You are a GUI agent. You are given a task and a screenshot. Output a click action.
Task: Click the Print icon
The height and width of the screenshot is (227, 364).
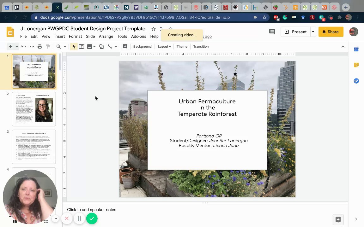point(40,47)
